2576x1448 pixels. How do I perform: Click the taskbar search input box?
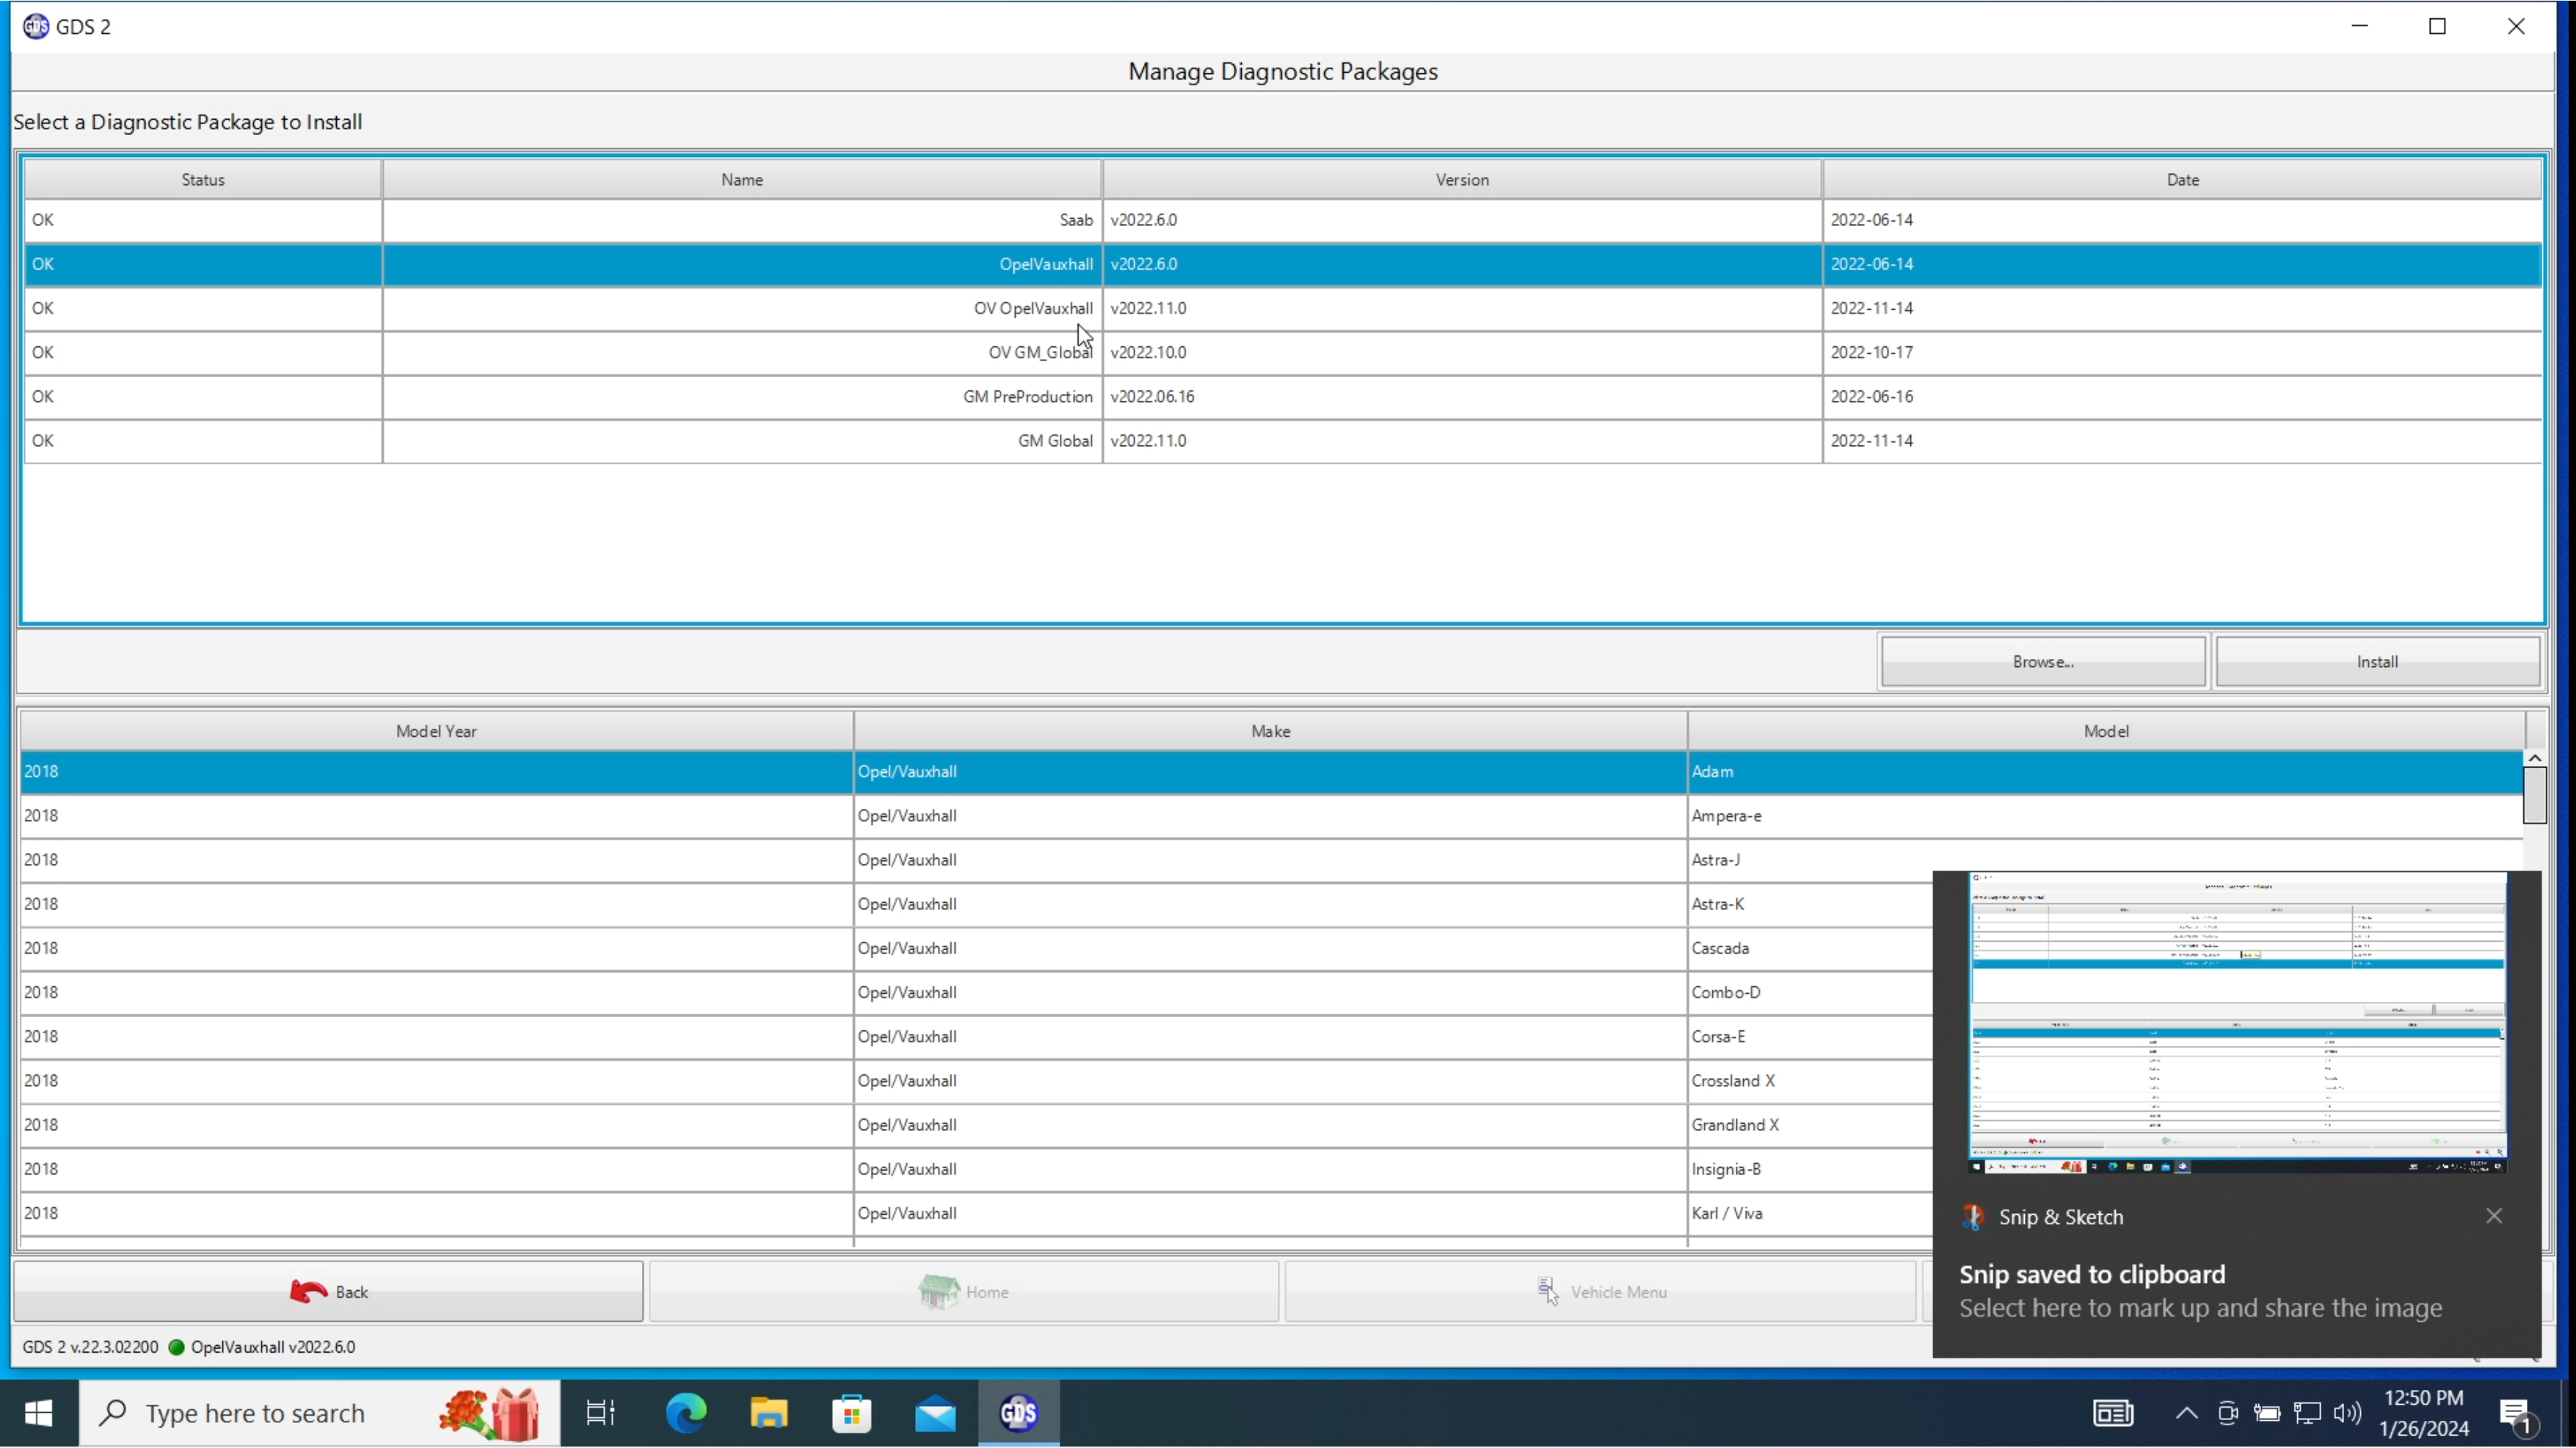[255, 1413]
